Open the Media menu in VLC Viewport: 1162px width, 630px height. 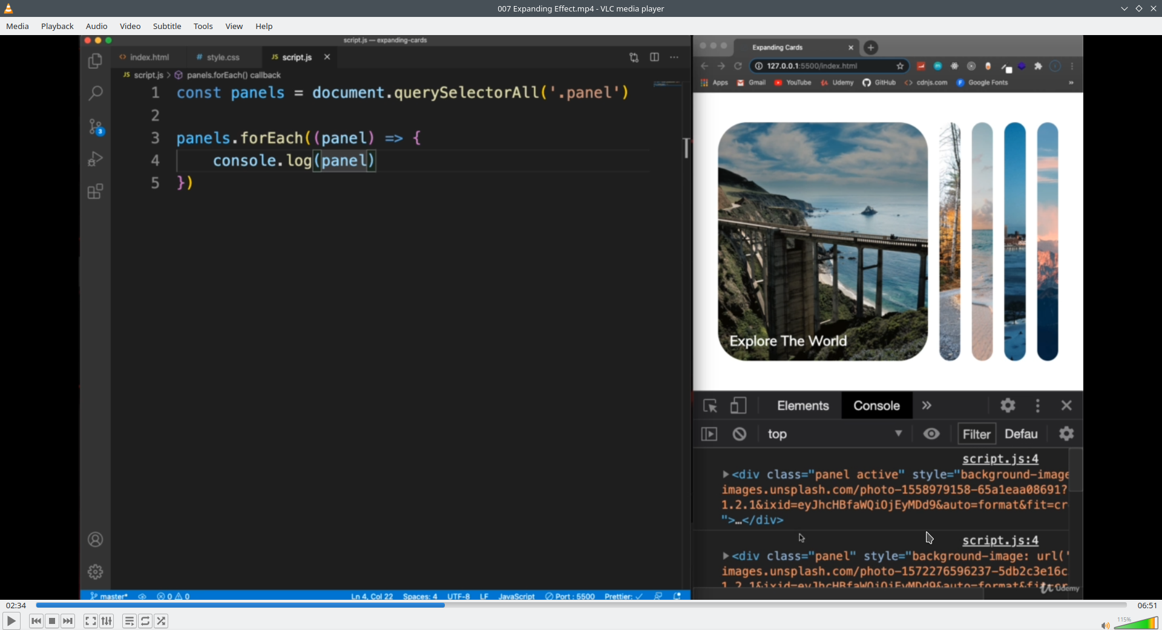pyautogui.click(x=18, y=26)
